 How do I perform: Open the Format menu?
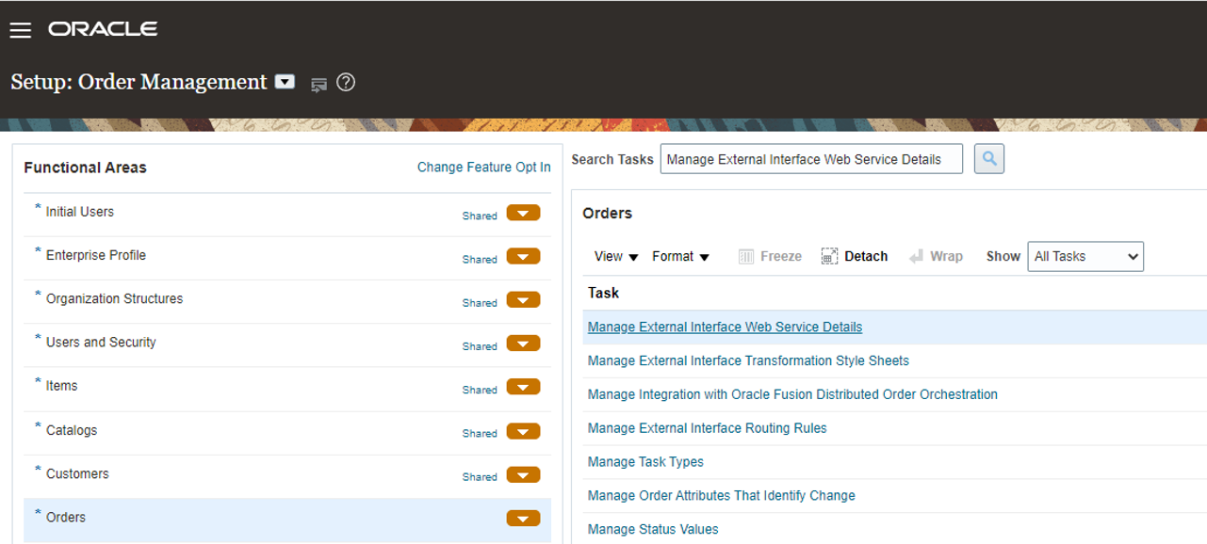pos(680,256)
